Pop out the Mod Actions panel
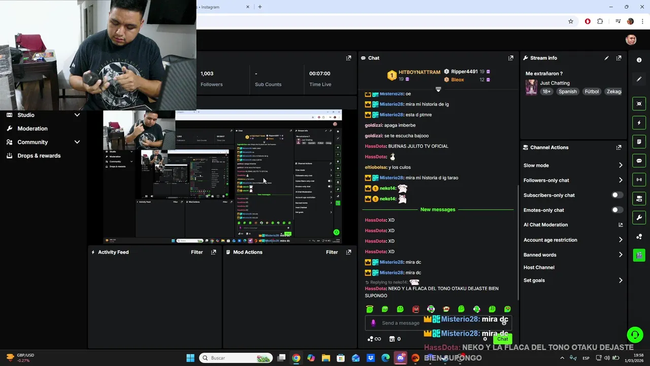 [x=348, y=252]
